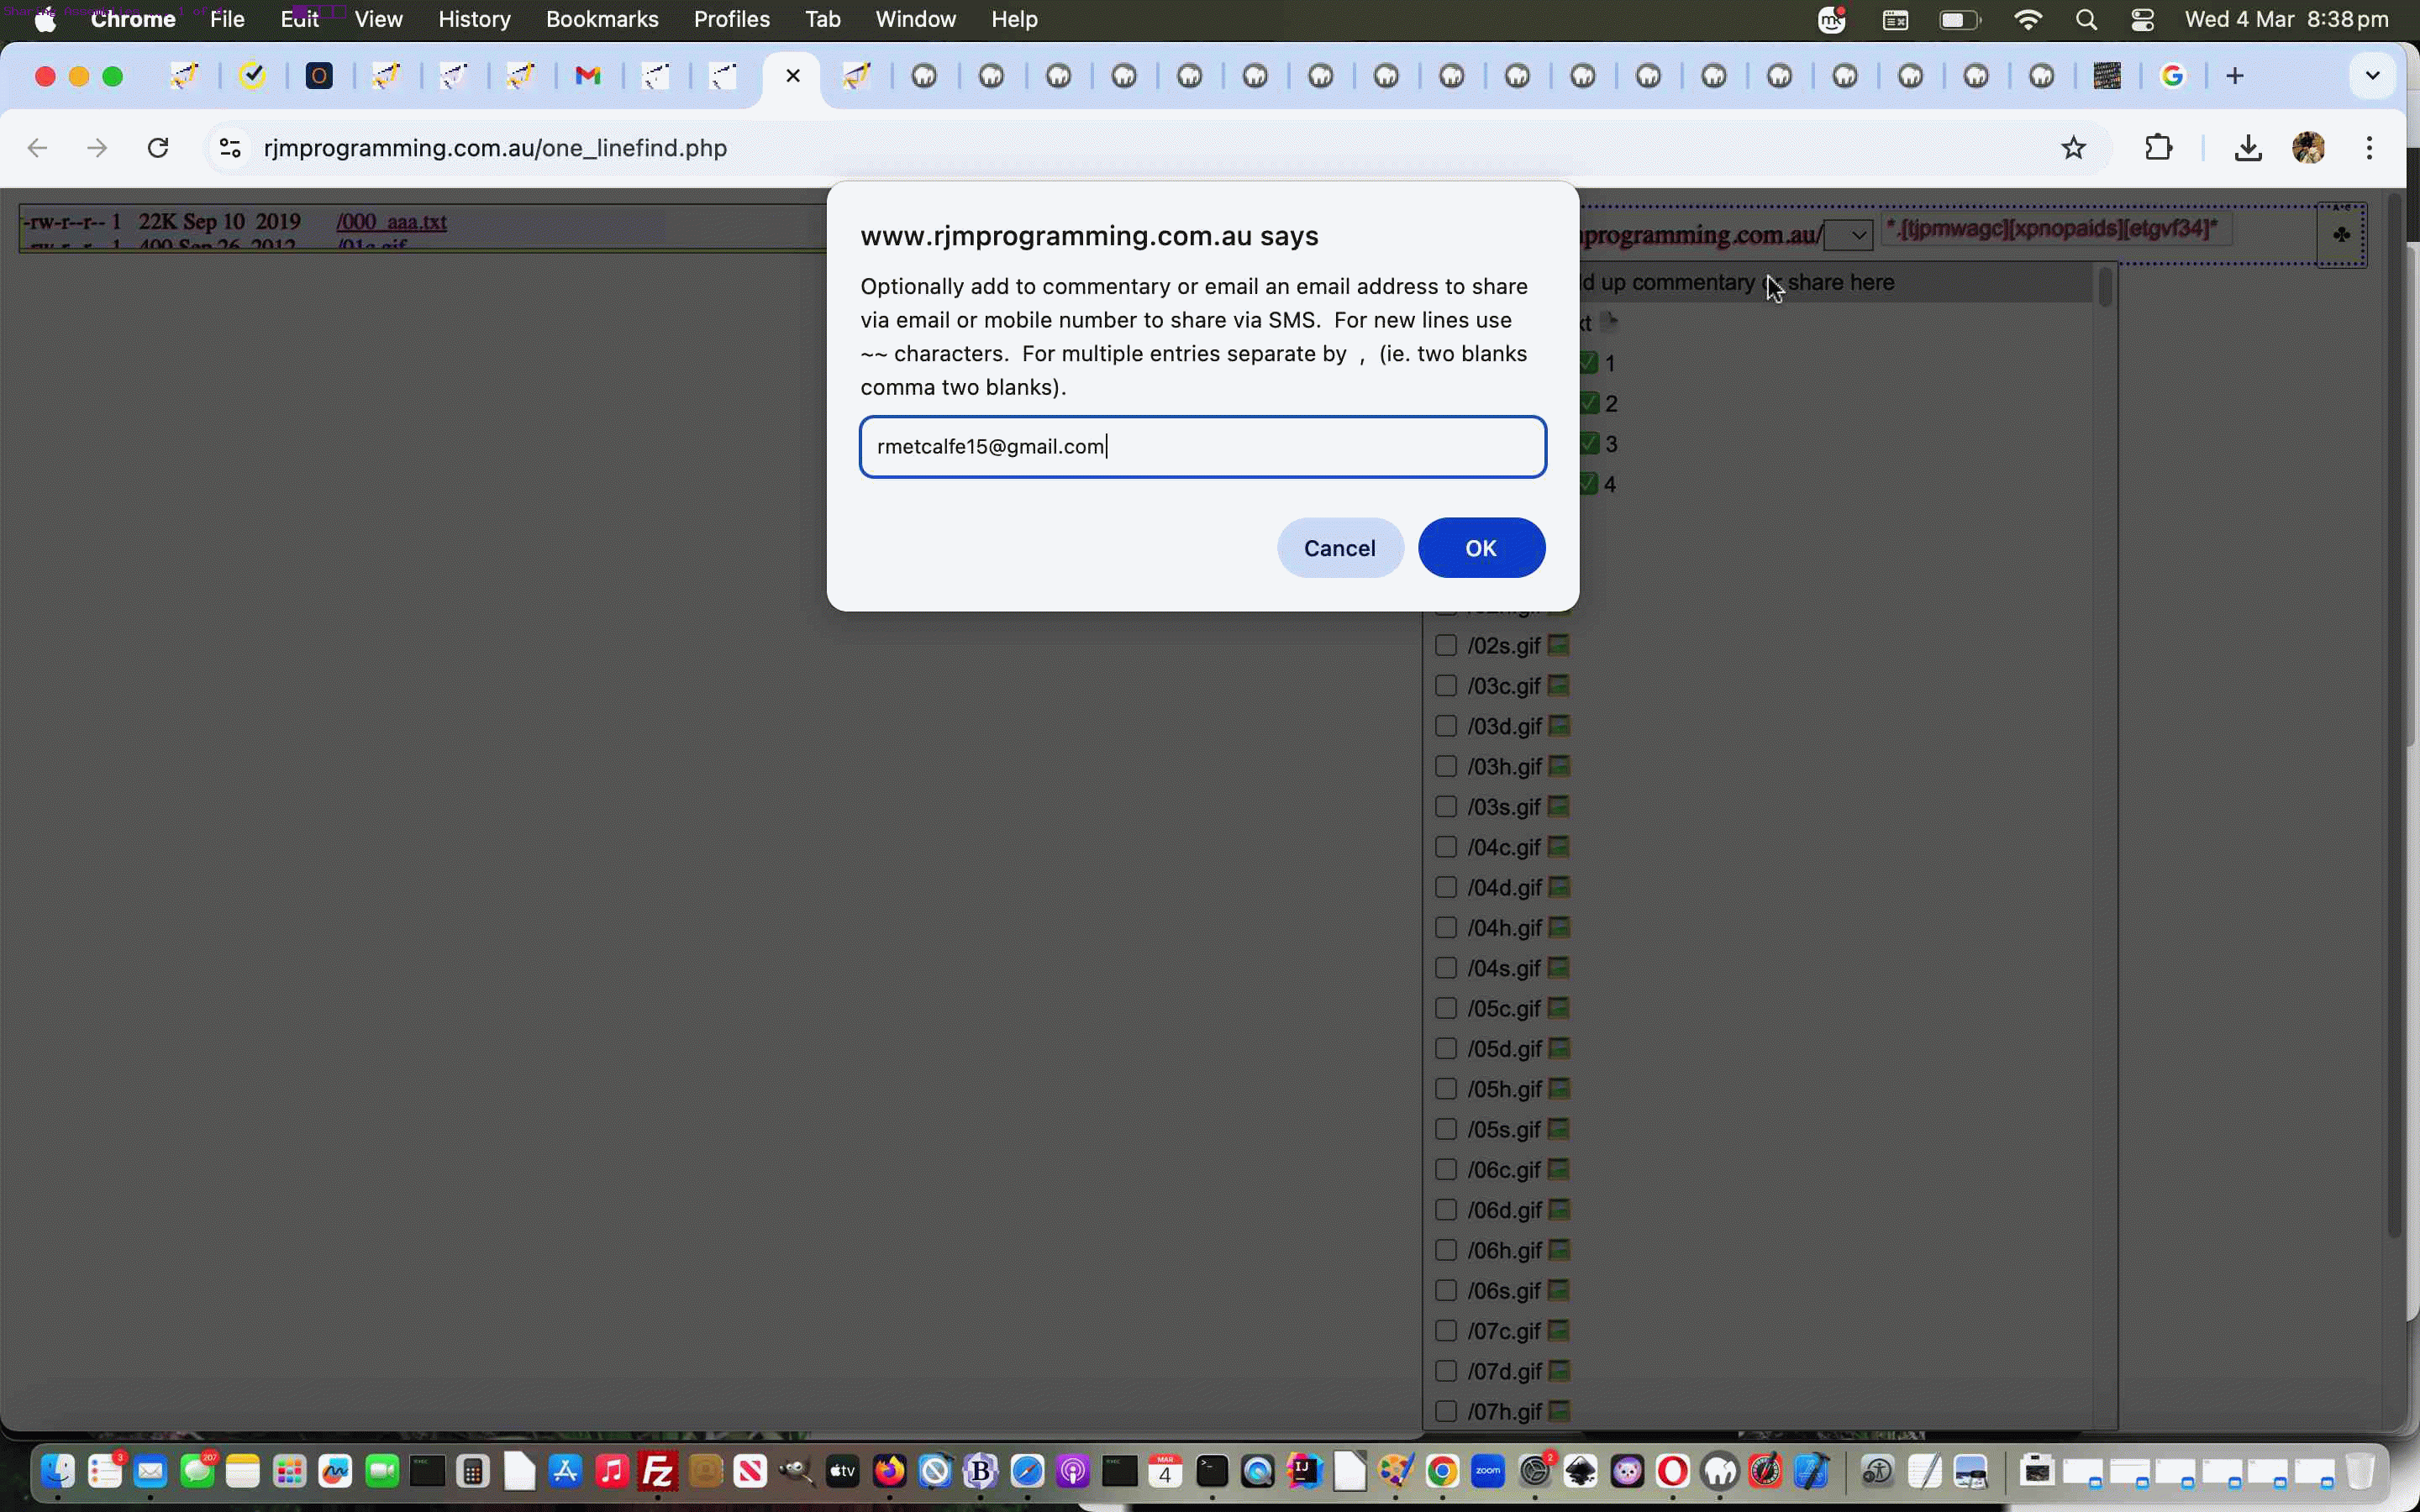Open FileZilla from the Dock
The height and width of the screenshot is (1512, 2420).
tap(659, 1471)
